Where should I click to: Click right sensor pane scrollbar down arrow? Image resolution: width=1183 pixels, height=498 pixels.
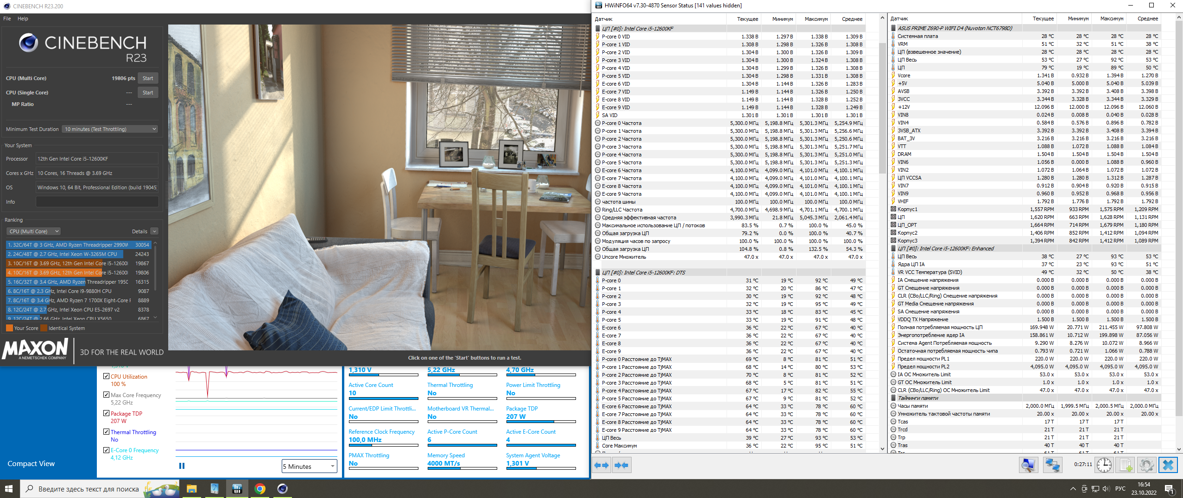coord(1179,448)
